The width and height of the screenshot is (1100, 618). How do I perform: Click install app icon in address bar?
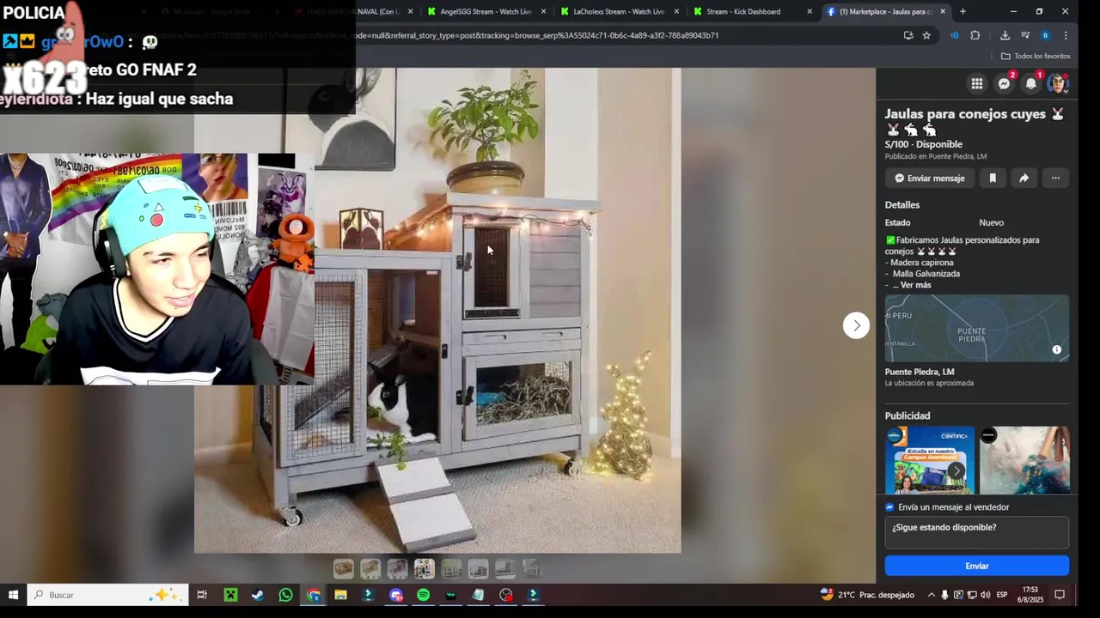pos(908,35)
